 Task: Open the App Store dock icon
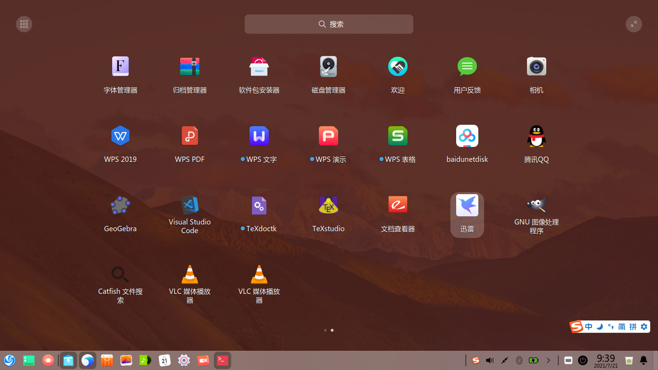(107, 360)
